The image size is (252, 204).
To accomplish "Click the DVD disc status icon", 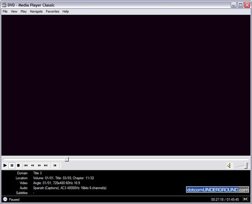I will point(5,199).
